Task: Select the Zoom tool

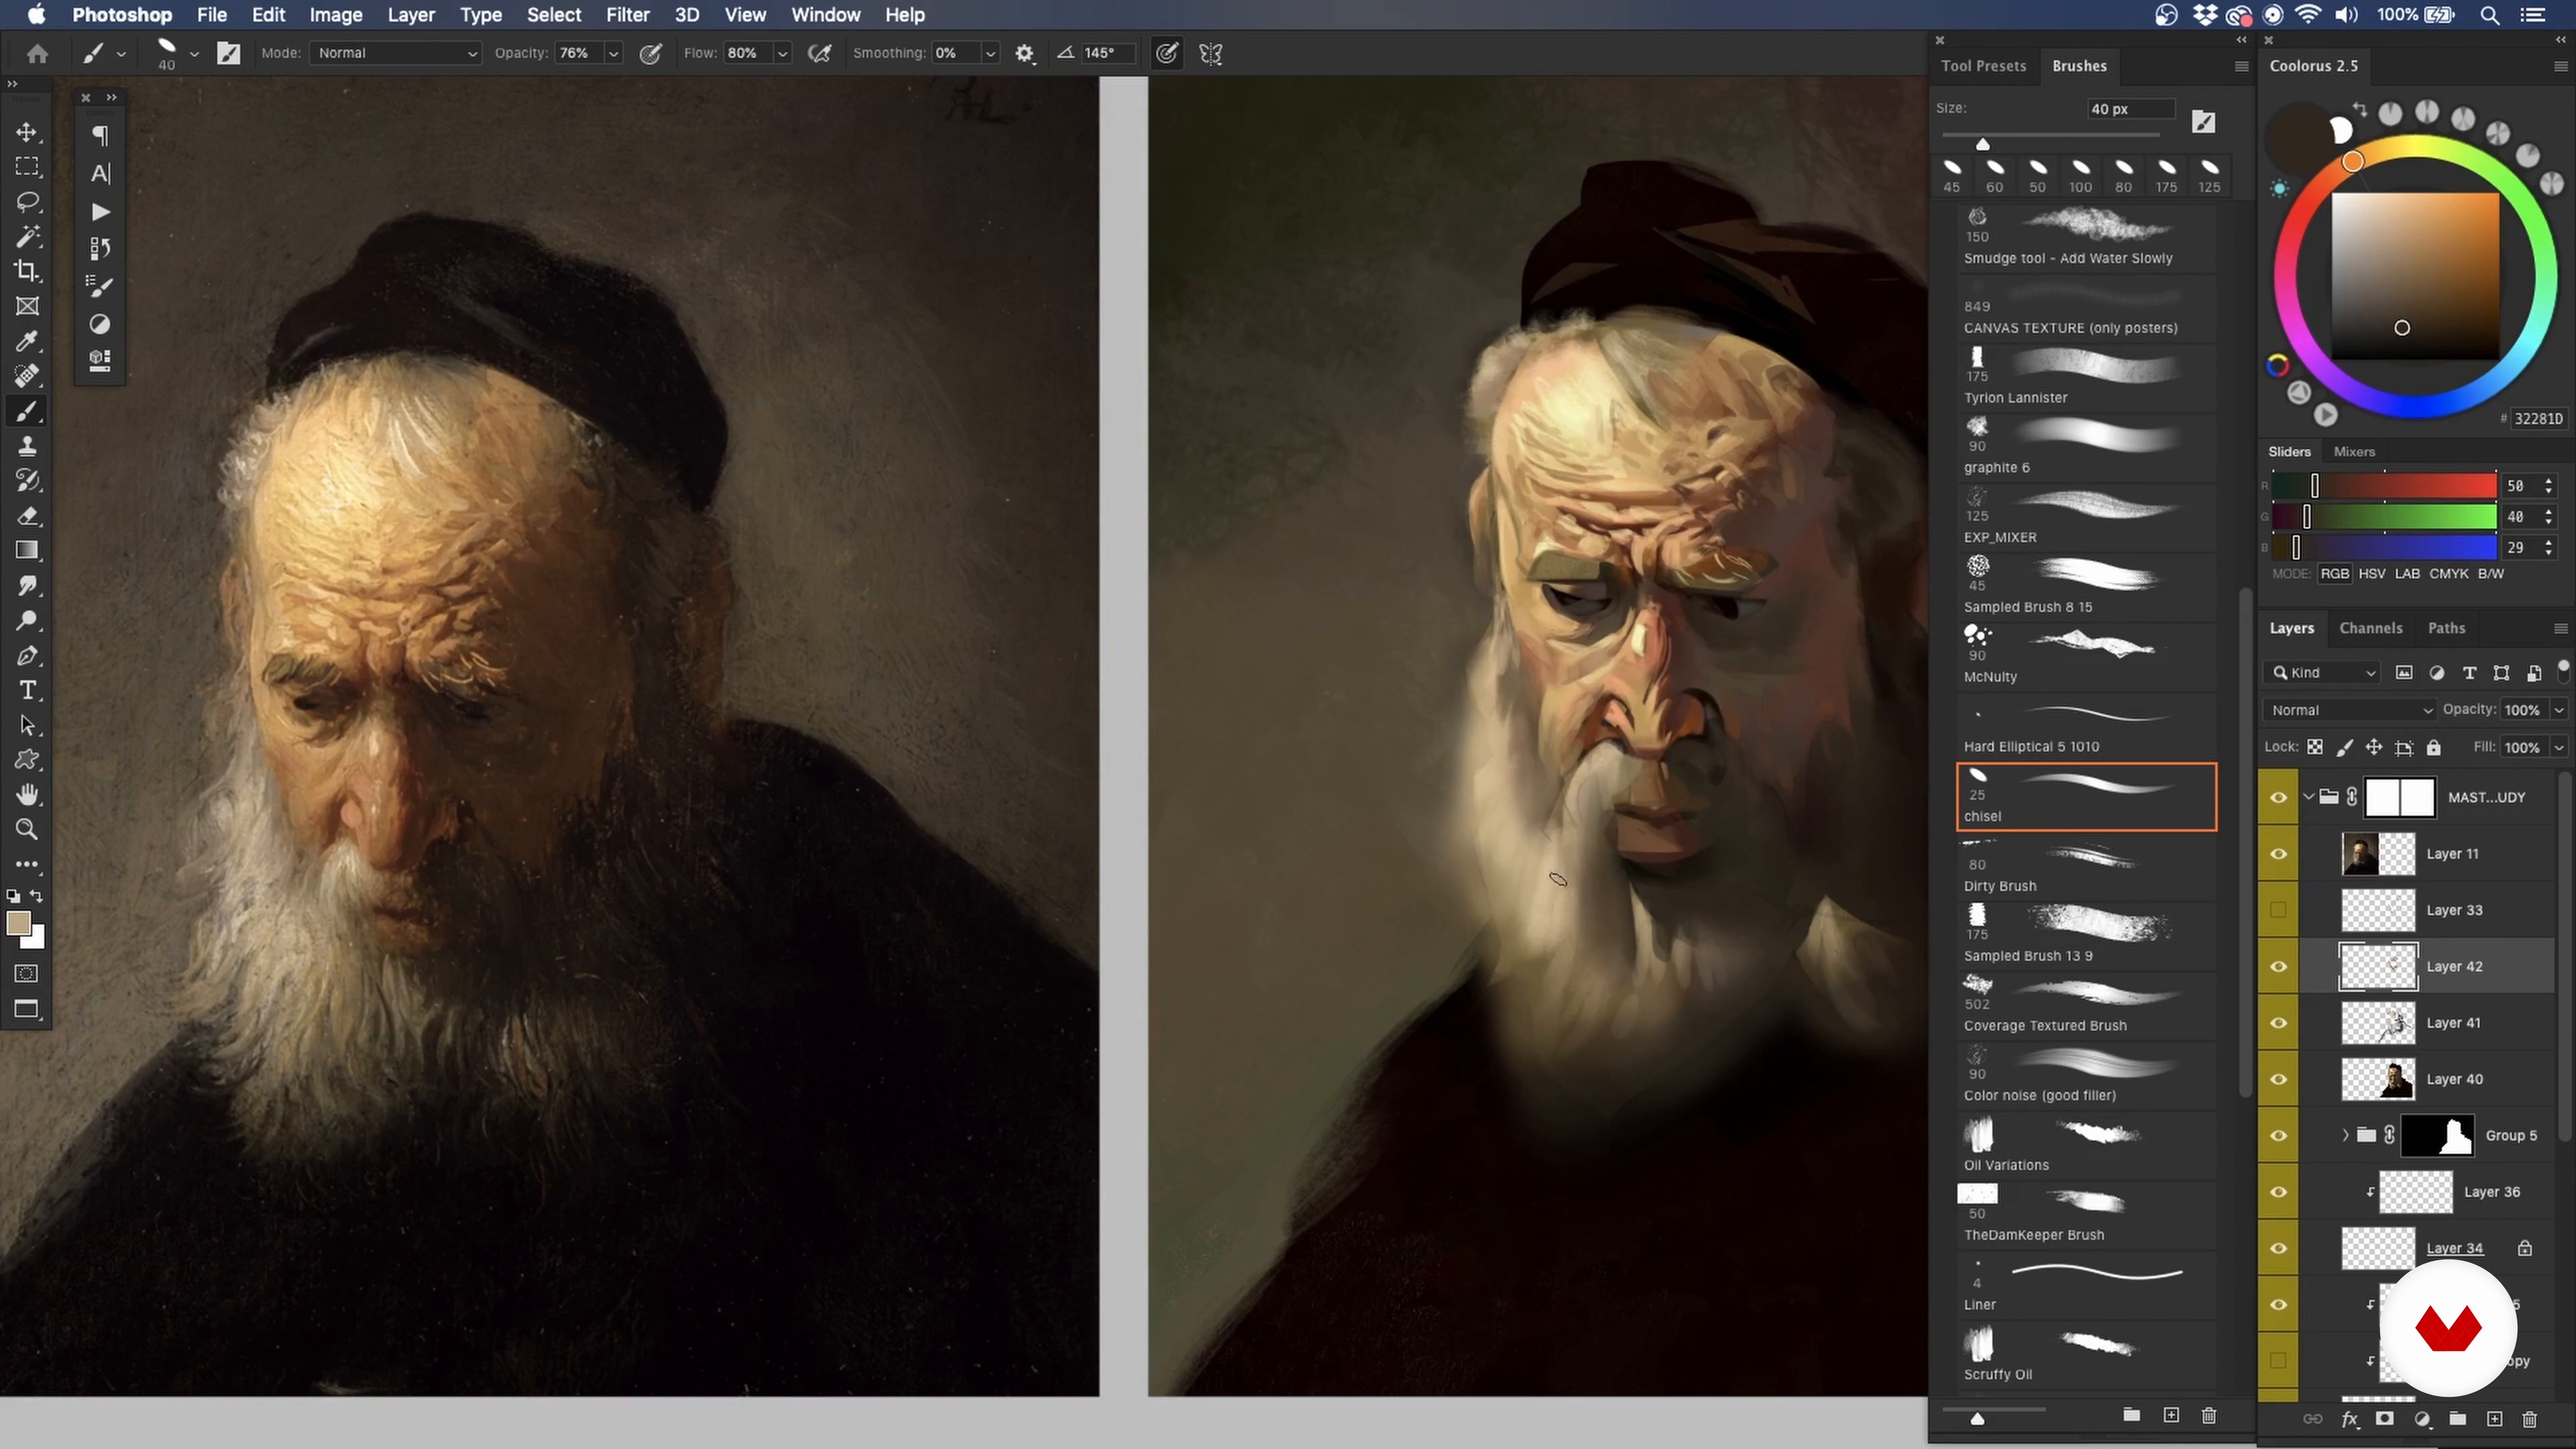Action: point(27,830)
